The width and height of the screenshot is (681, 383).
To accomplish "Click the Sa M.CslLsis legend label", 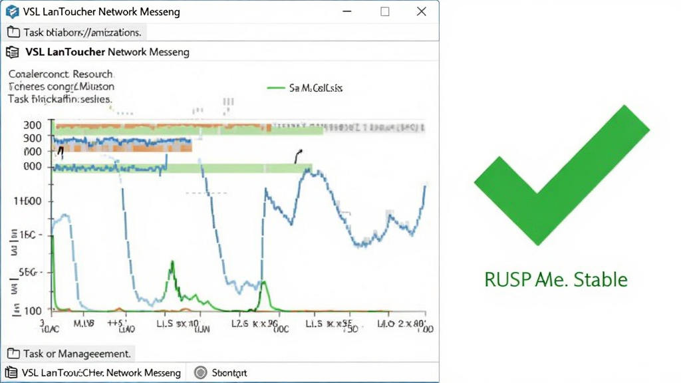I will click(316, 88).
